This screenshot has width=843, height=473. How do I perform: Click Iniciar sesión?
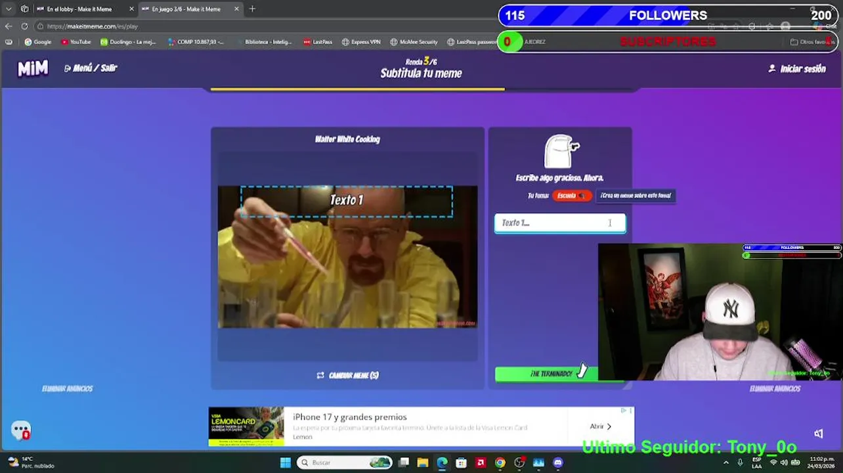(797, 68)
